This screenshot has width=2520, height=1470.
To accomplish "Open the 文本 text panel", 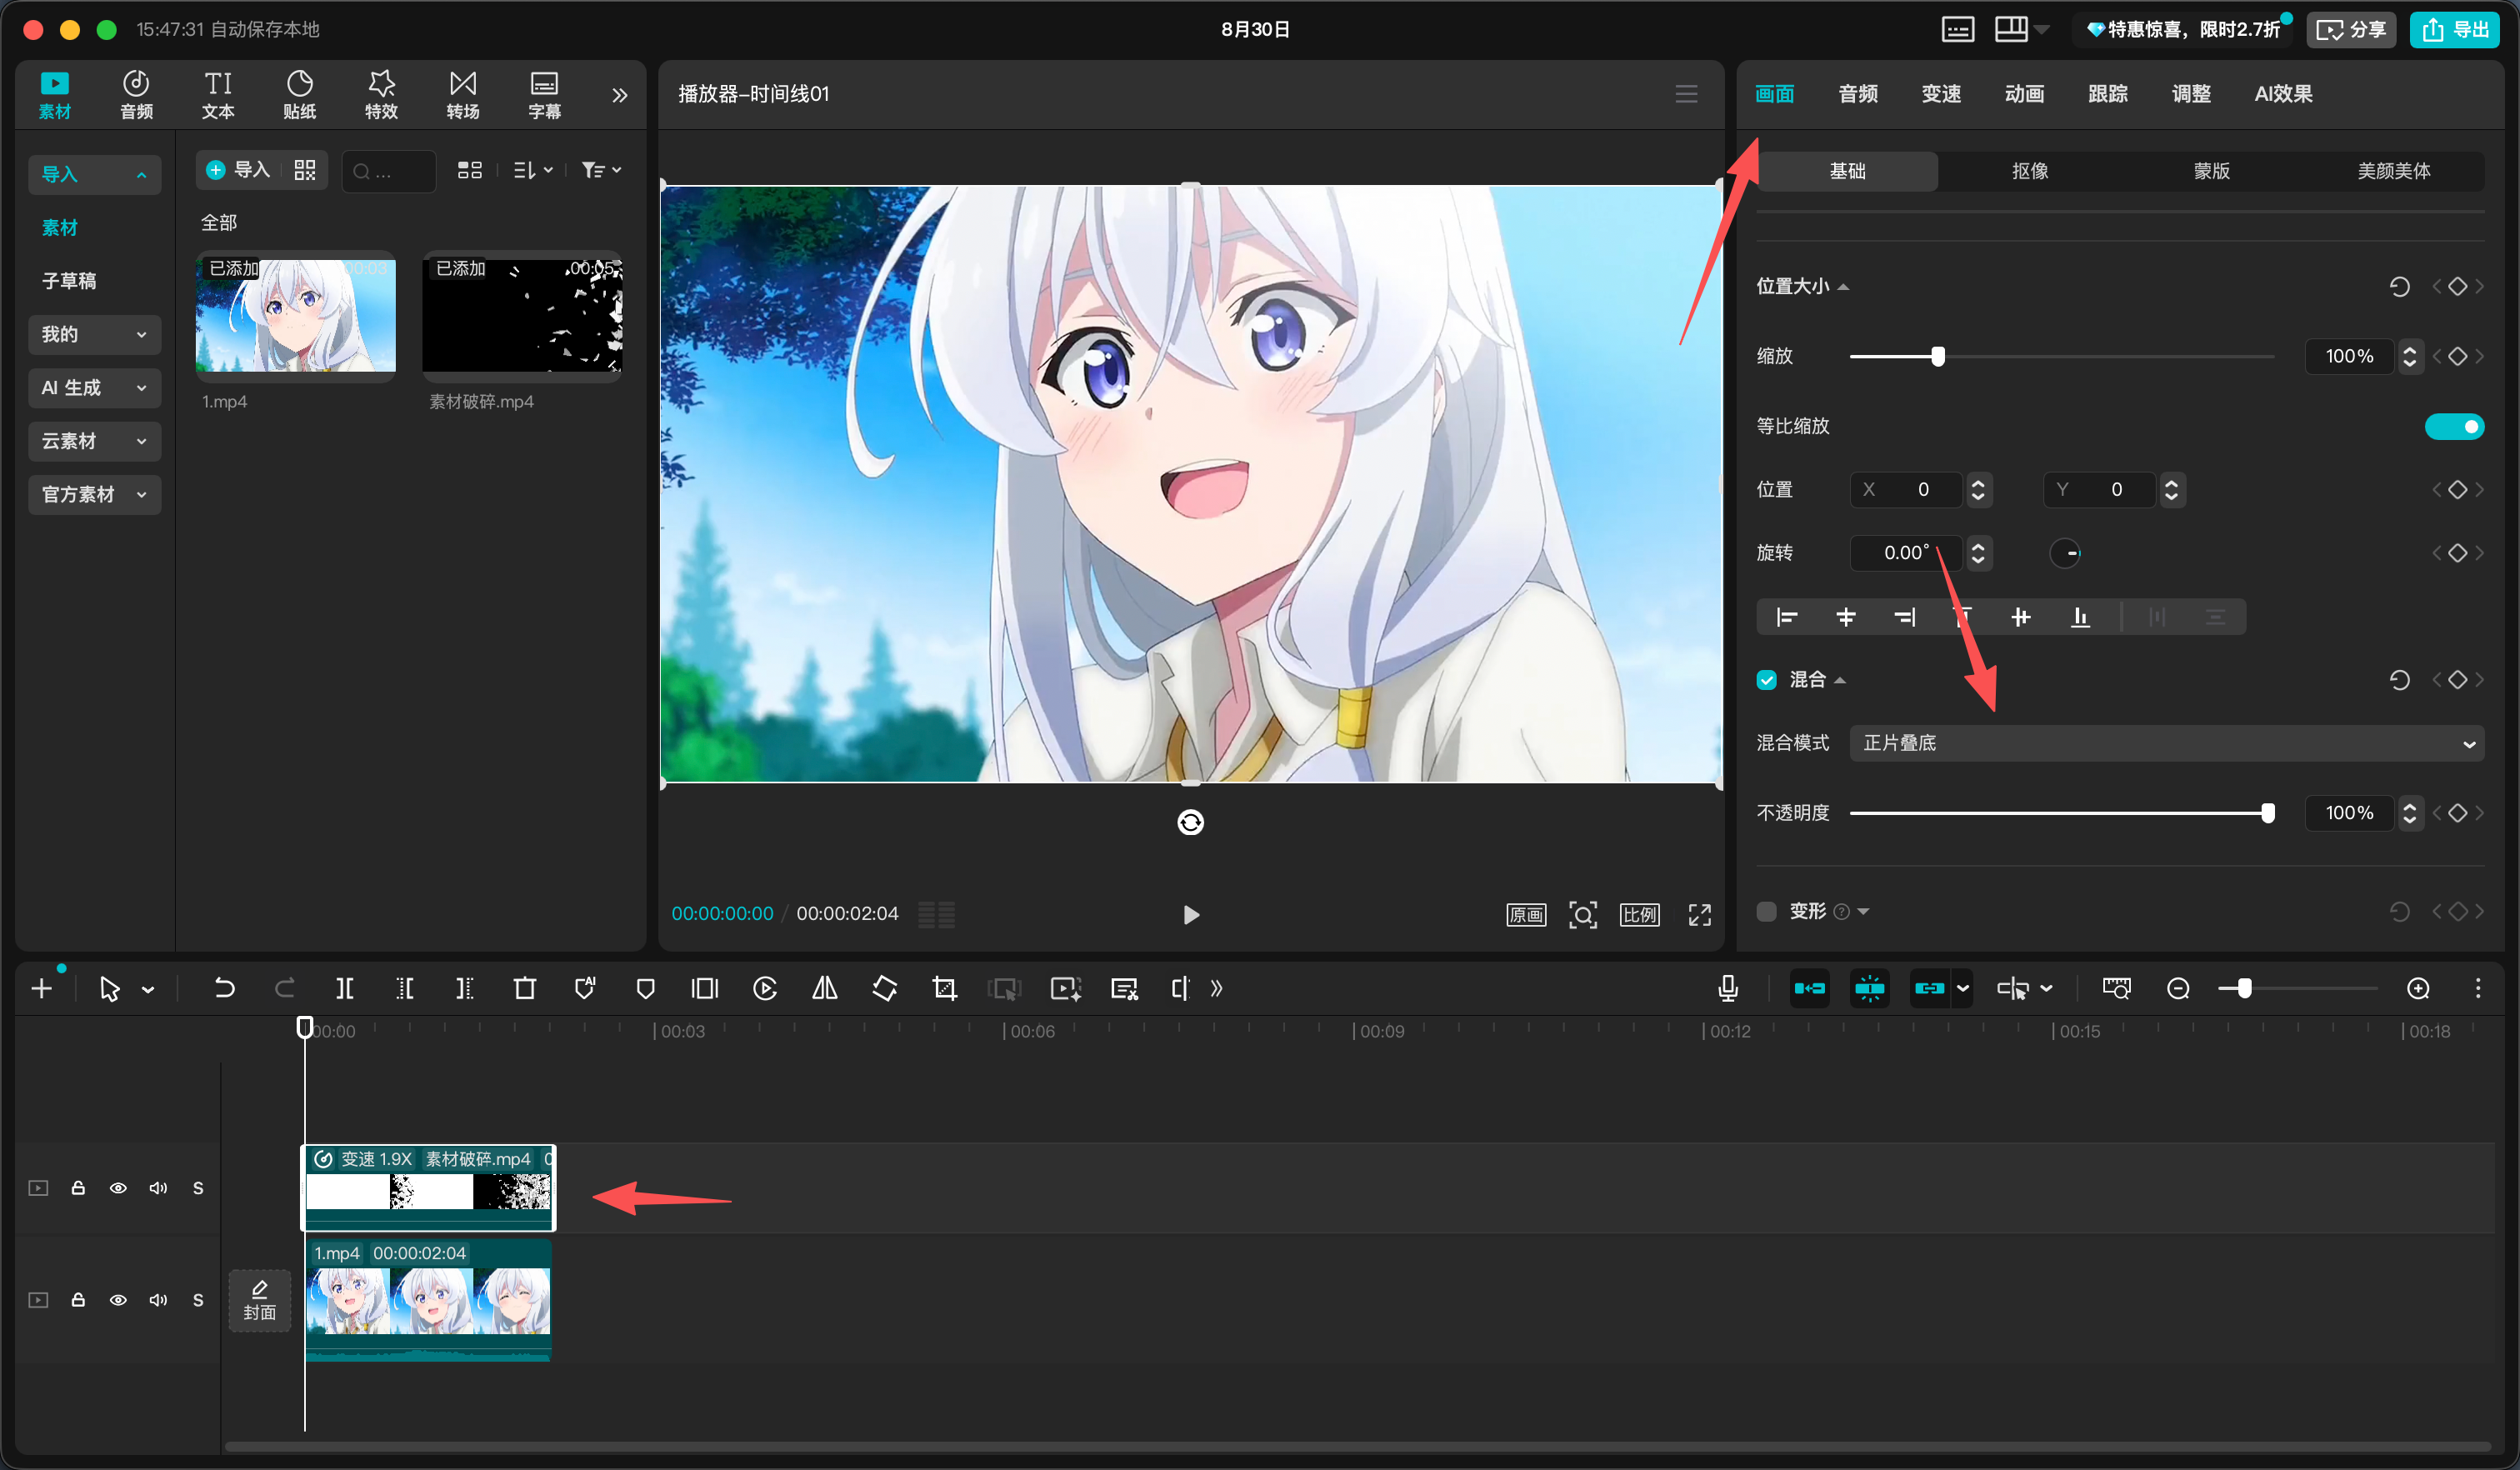I will tap(218, 94).
